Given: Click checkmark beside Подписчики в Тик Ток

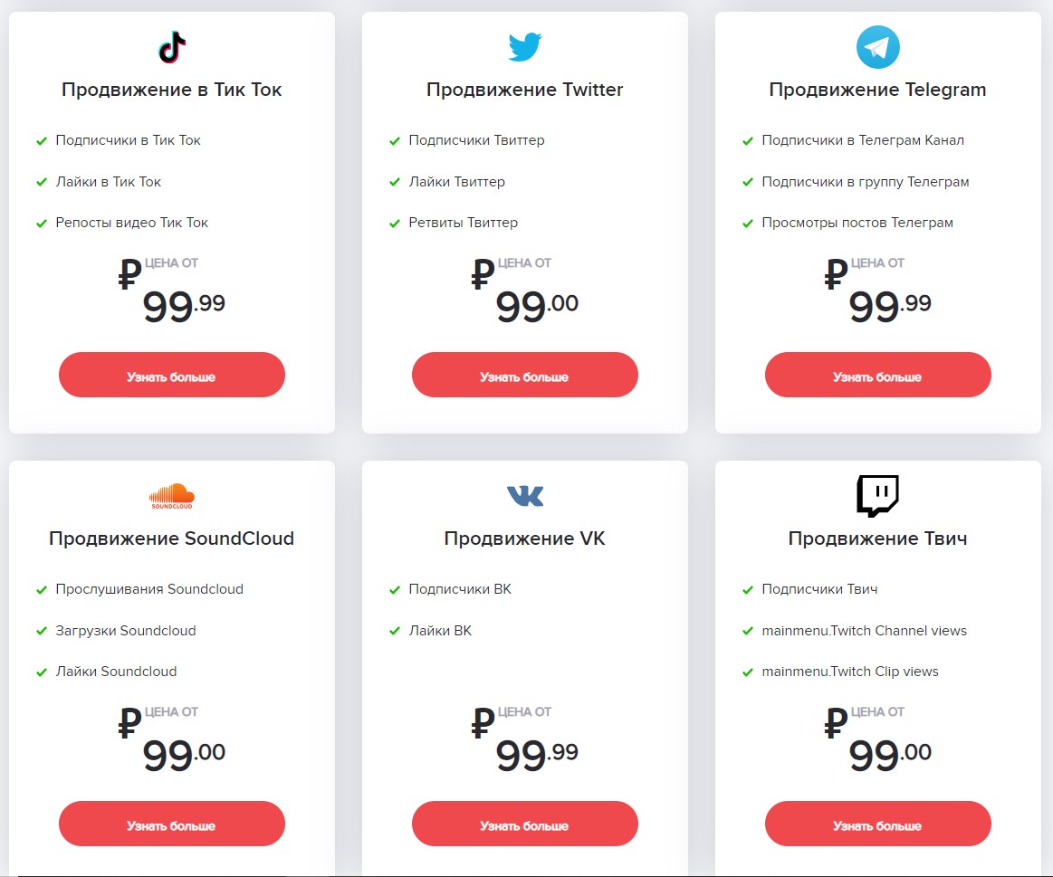Looking at the screenshot, I should pos(42,141).
